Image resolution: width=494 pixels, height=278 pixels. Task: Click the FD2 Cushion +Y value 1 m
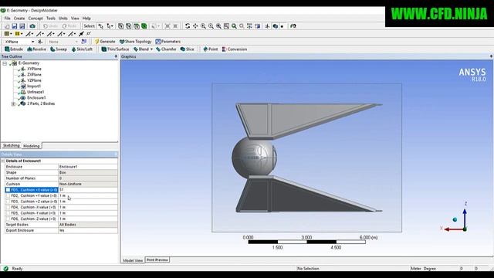[x=88, y=195]
